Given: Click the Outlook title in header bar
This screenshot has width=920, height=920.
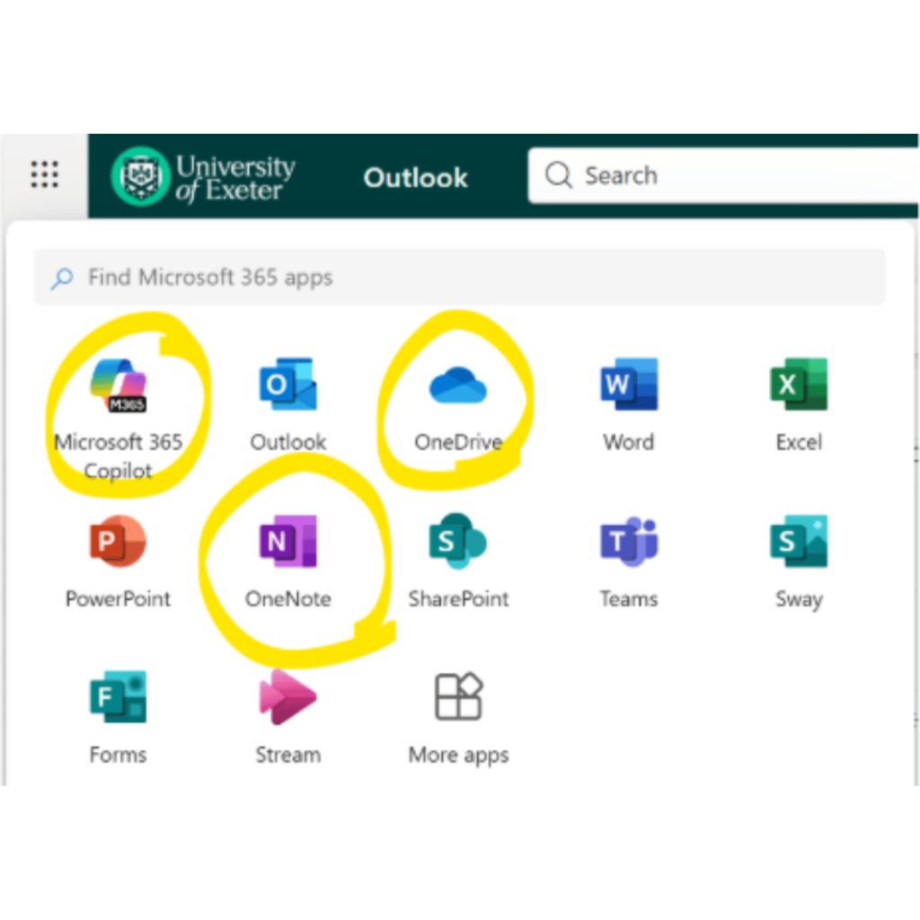Looking at the screenshot, I should pos(415,177).
